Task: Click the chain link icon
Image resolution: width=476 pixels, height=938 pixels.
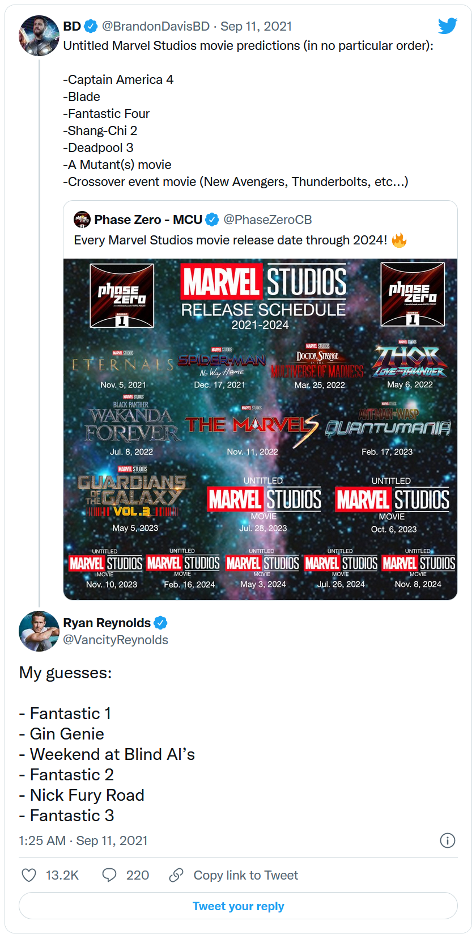Action: (x=176, y=875)
